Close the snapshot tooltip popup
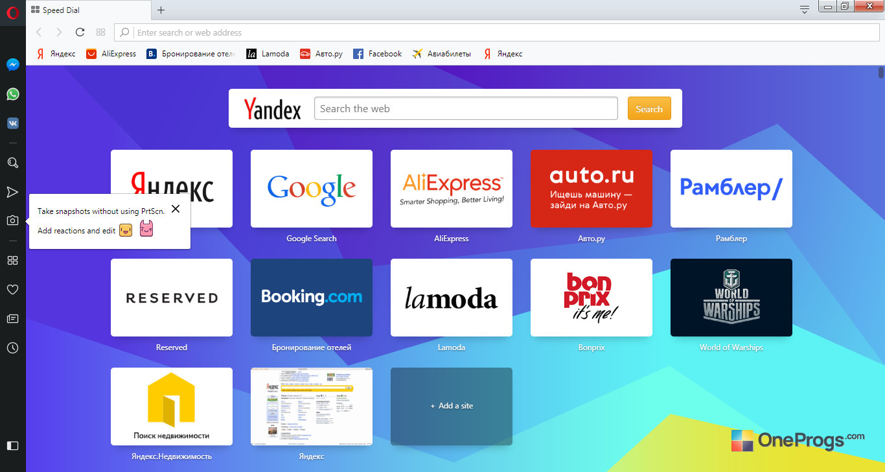This screenshot has height=472, width=885. click(176, 209)
